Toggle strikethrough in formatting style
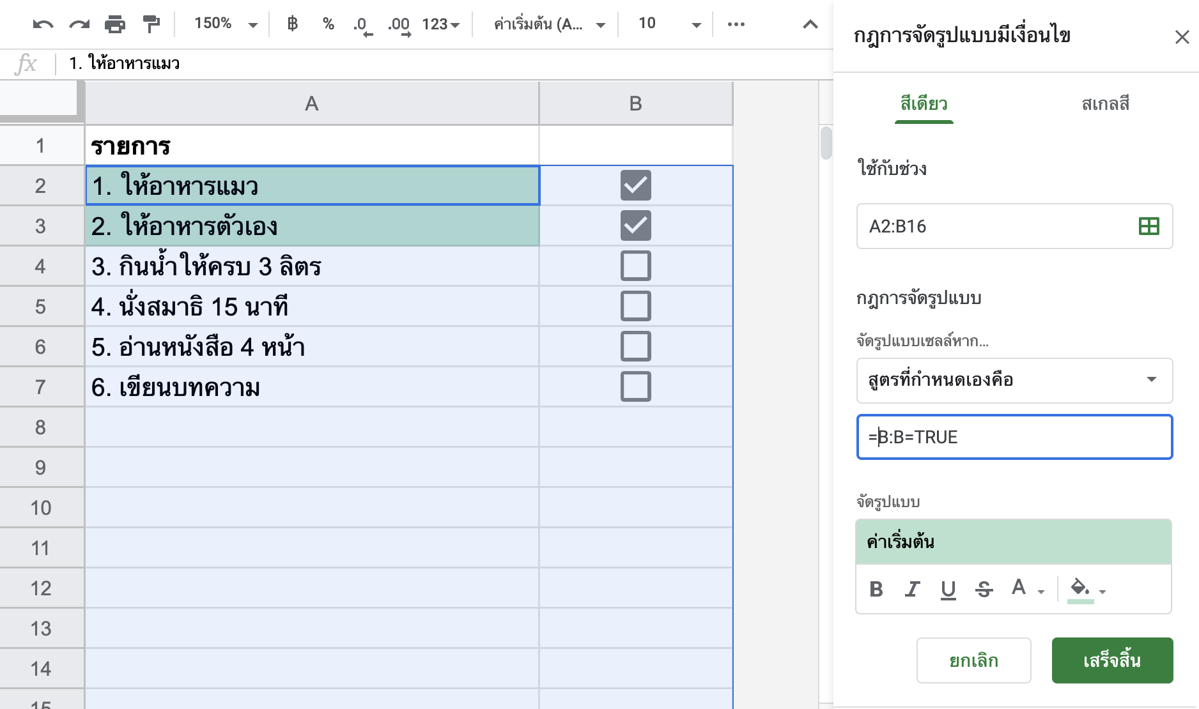Screen dimensions: 1199x709 (984, 589)
